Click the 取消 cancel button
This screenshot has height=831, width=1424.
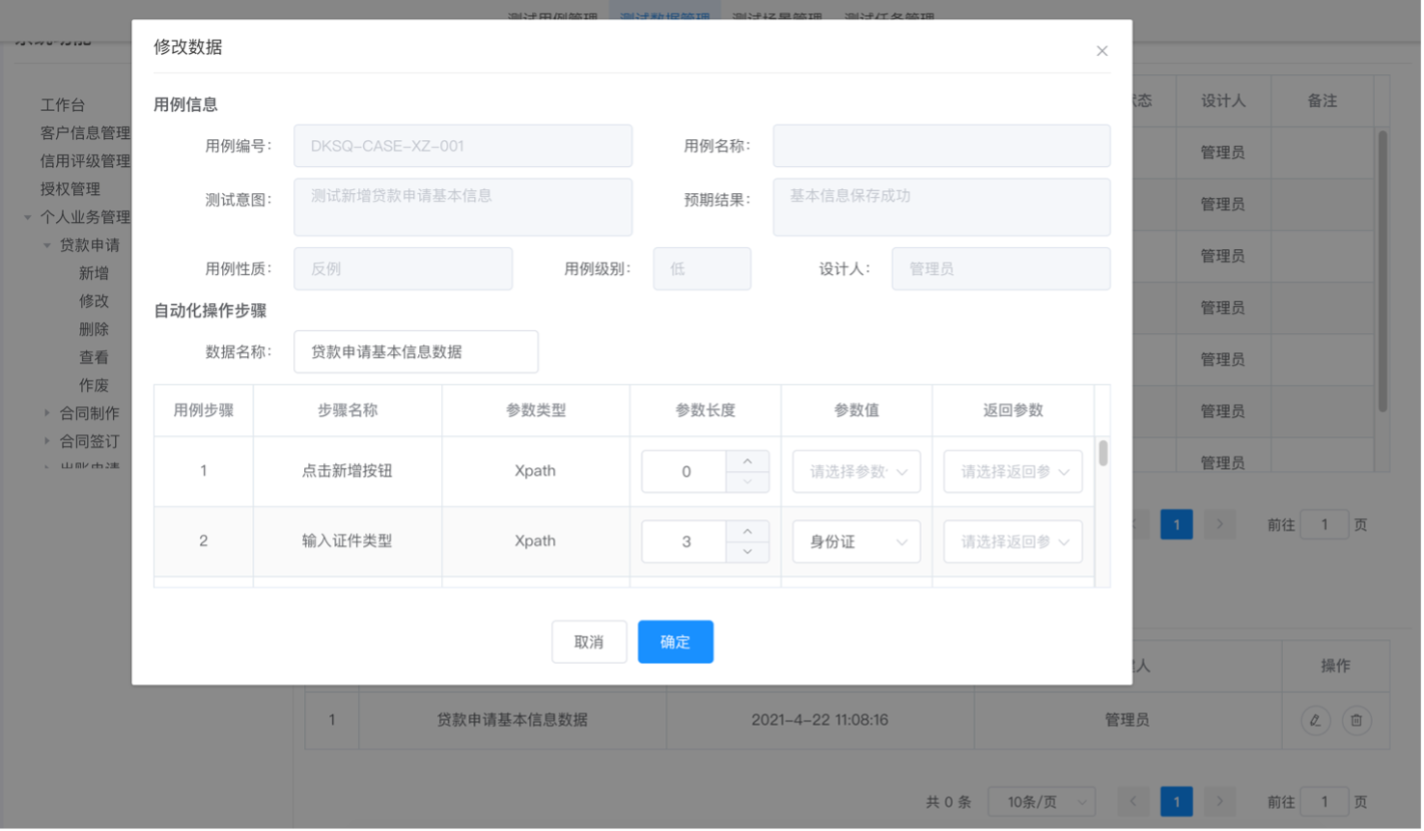589,642
